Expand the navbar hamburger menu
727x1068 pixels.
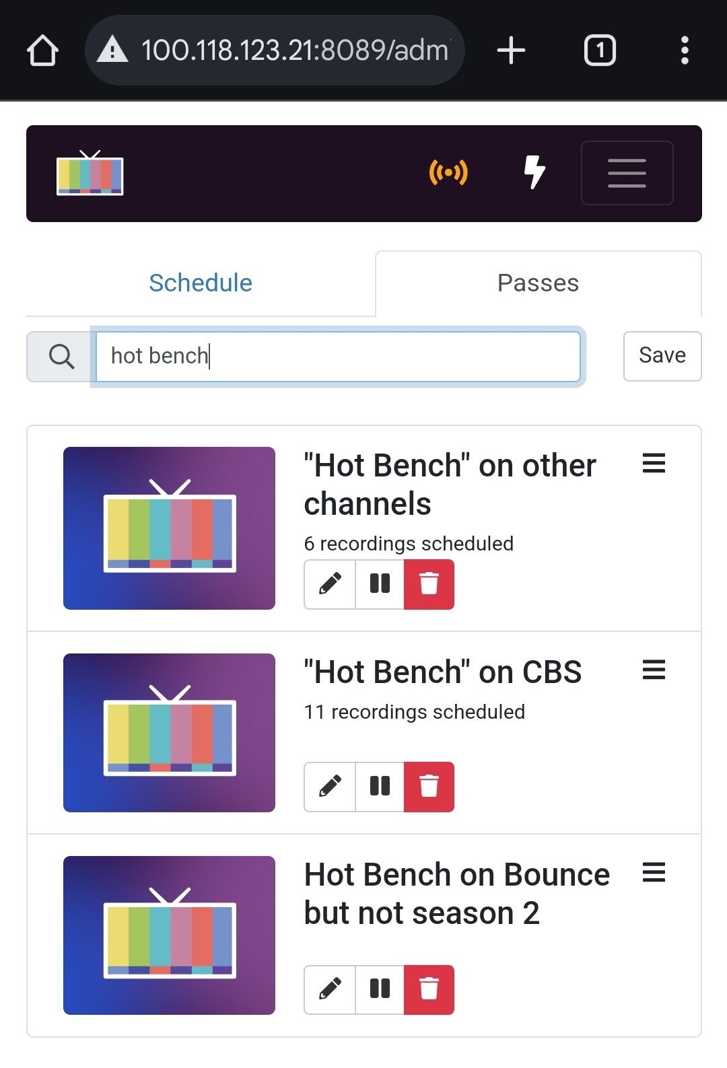[627, 173]
